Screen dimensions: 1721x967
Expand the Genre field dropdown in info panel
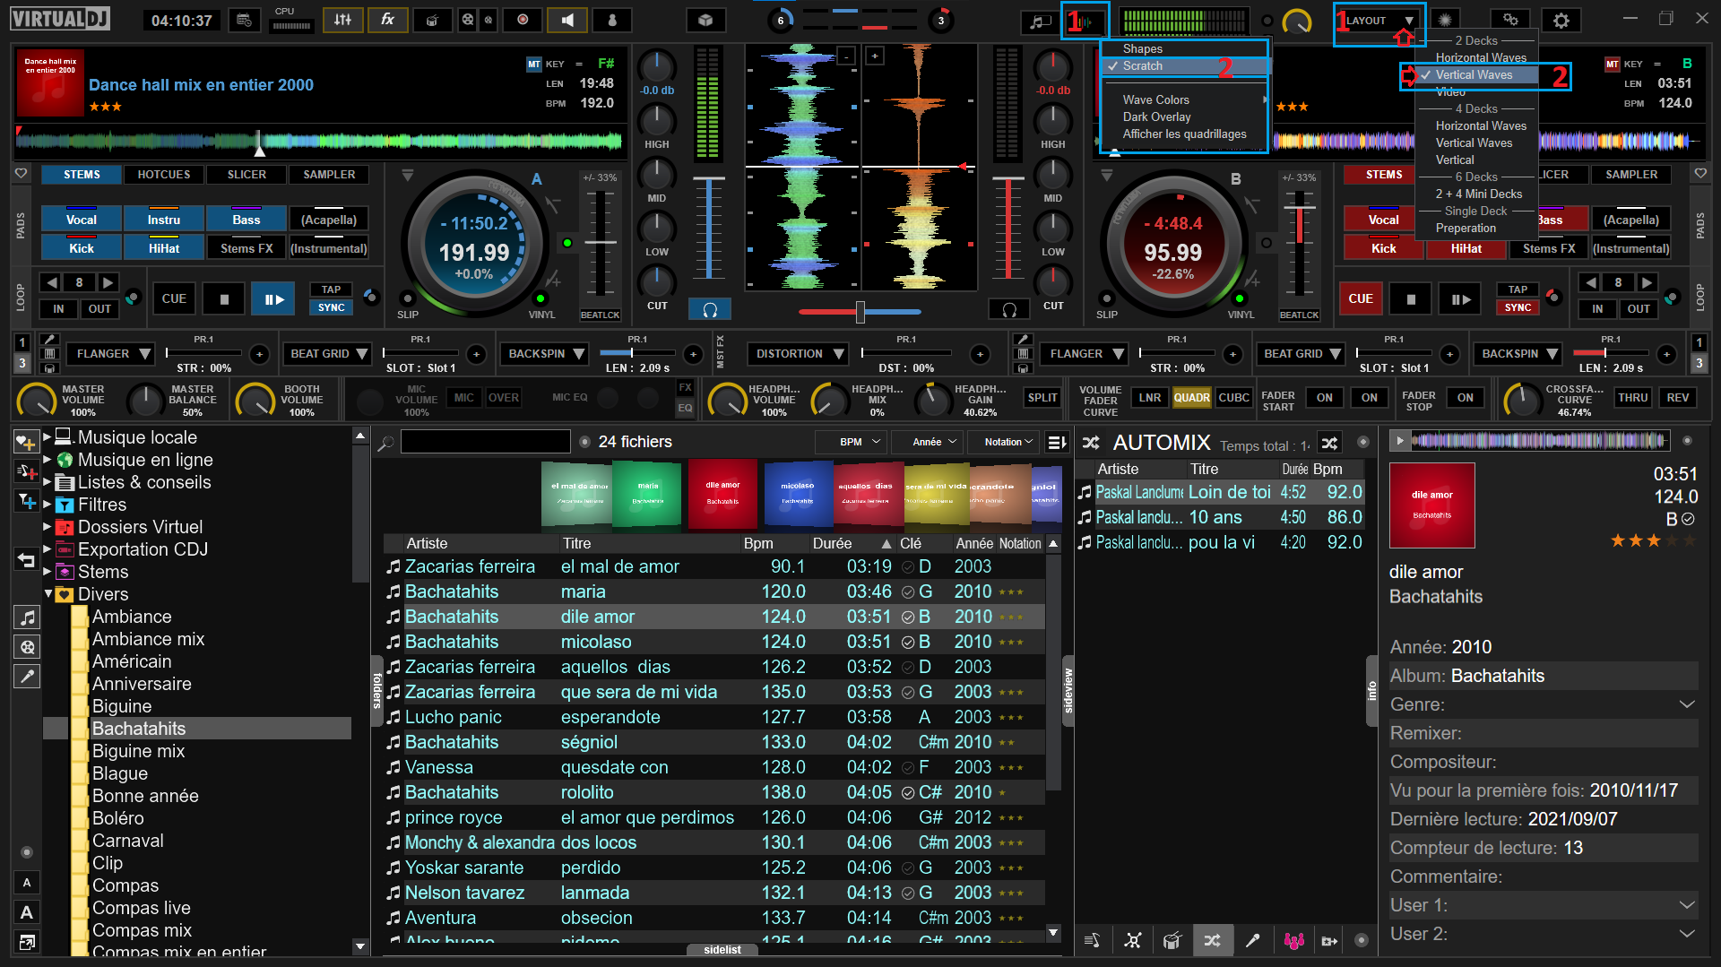pos(1687,704)
